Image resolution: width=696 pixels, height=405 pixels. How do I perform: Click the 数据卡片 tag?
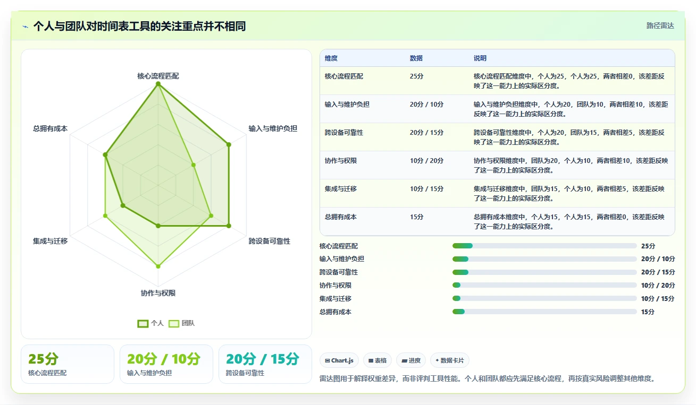(450, 360)
